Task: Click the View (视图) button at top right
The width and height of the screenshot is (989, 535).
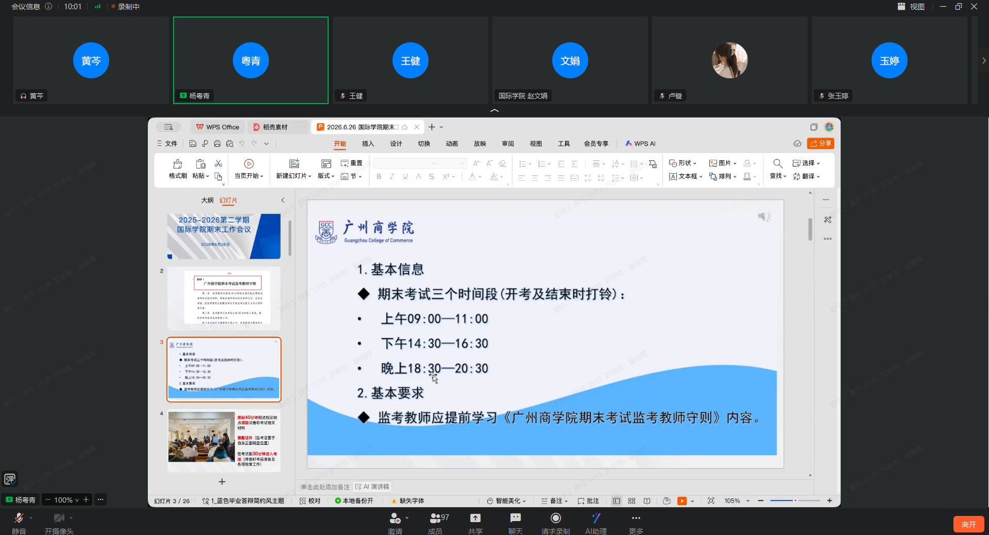Action: coord(911,7)
